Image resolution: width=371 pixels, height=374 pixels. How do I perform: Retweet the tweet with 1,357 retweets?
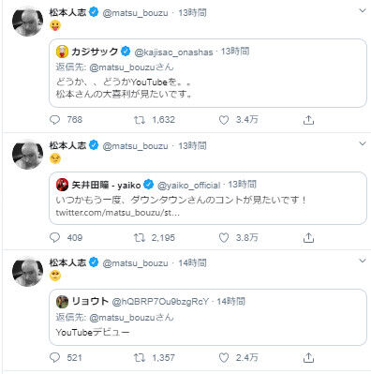(140, 358)
